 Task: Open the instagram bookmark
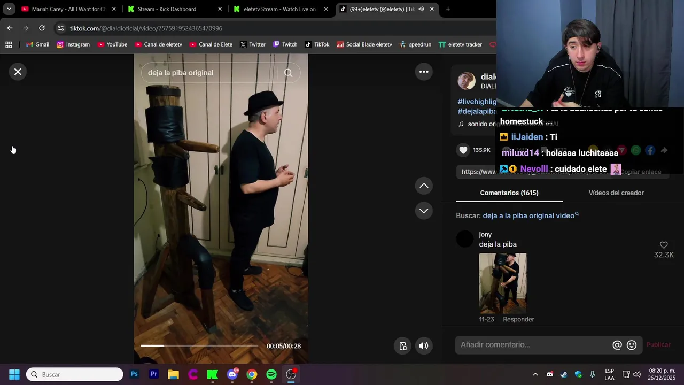pyautogui.click(x=73, y=44)
